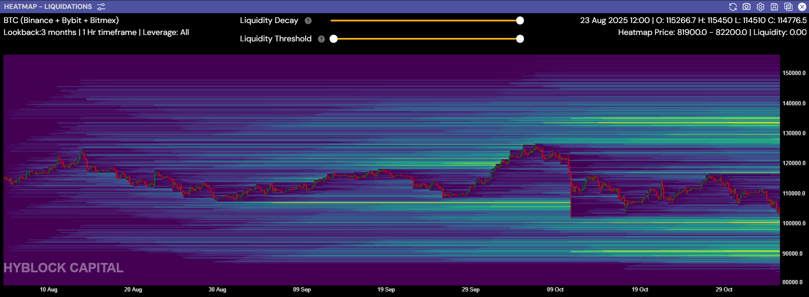Click the Hyblock Capital watermark
Image resolution: width=809 pixels, height=297 pixels.
tap(64, 268)
